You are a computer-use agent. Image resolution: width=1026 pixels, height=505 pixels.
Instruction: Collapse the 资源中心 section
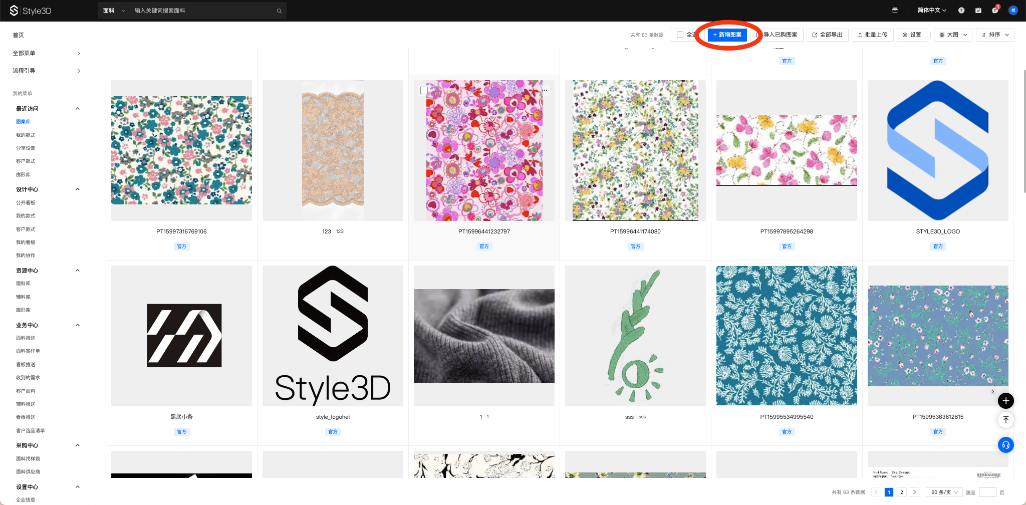click(x=78, y=271)
